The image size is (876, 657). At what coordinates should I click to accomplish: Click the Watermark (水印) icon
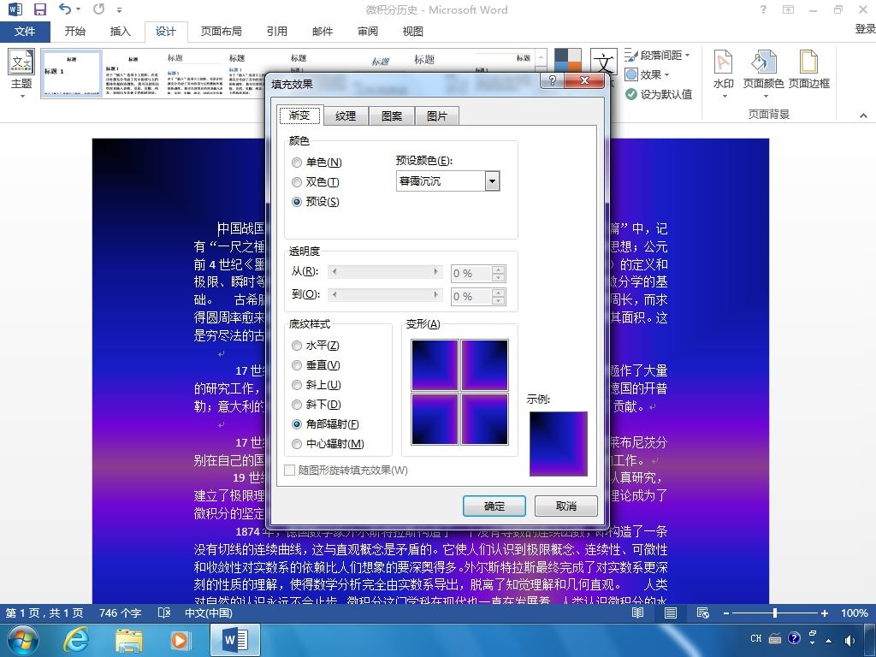[724, 62]
